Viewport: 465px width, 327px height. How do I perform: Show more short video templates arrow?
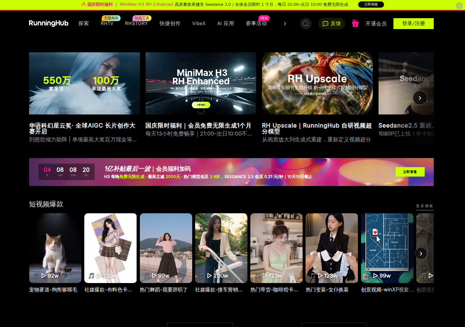421,253
